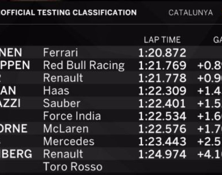Click the Renault row with time 1:21.778
Viewport: 222px width, 175px height.
111,78
